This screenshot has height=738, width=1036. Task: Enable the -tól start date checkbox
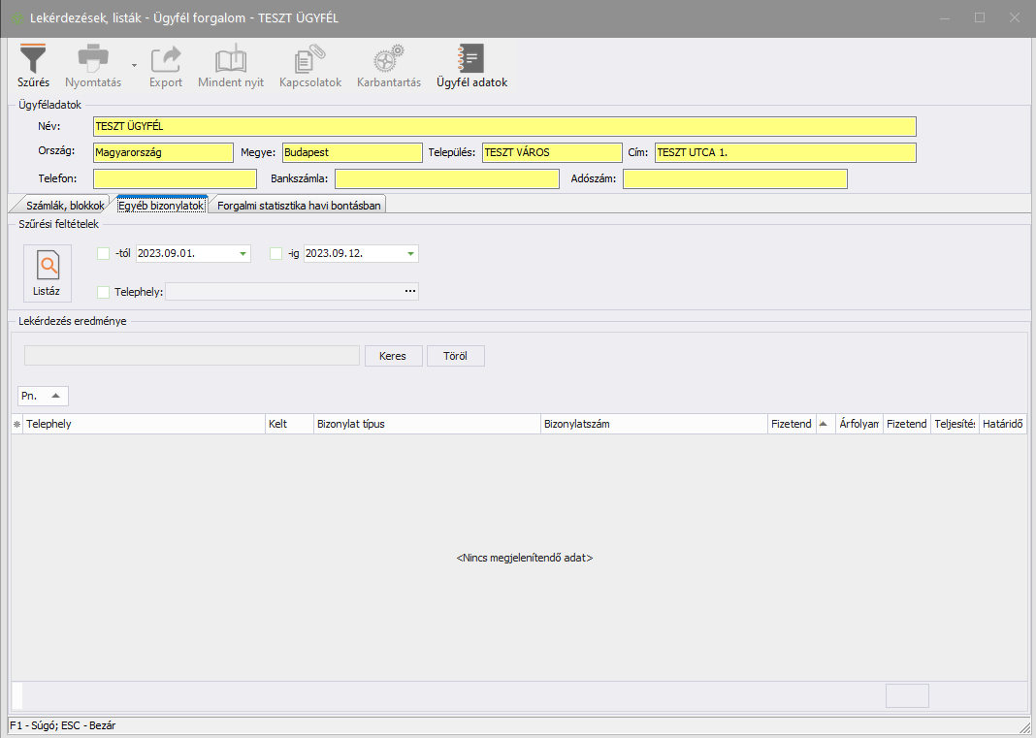pyautogui.click(x=104, y=254)
